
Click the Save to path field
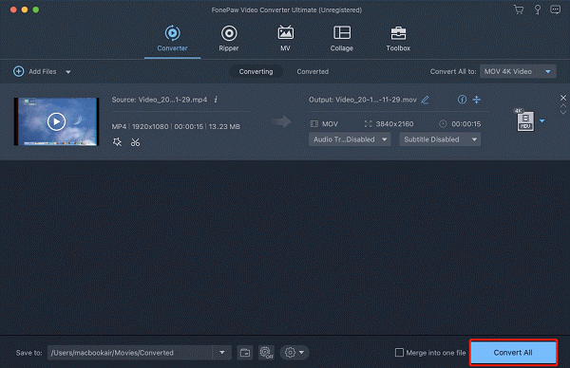pyautogui.click(x=129, y=353)
